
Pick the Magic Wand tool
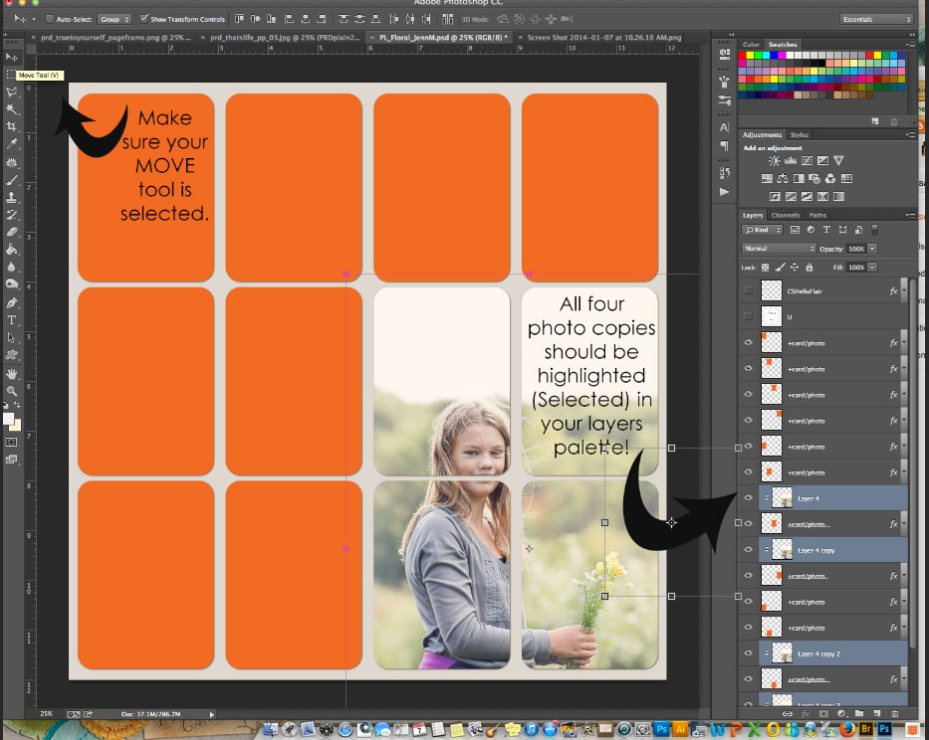12,109
